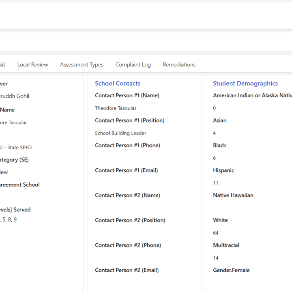Go to the Remediations tab
Image resolution: width=292 pixels, height=292 pixels.
tap(179, 64)
